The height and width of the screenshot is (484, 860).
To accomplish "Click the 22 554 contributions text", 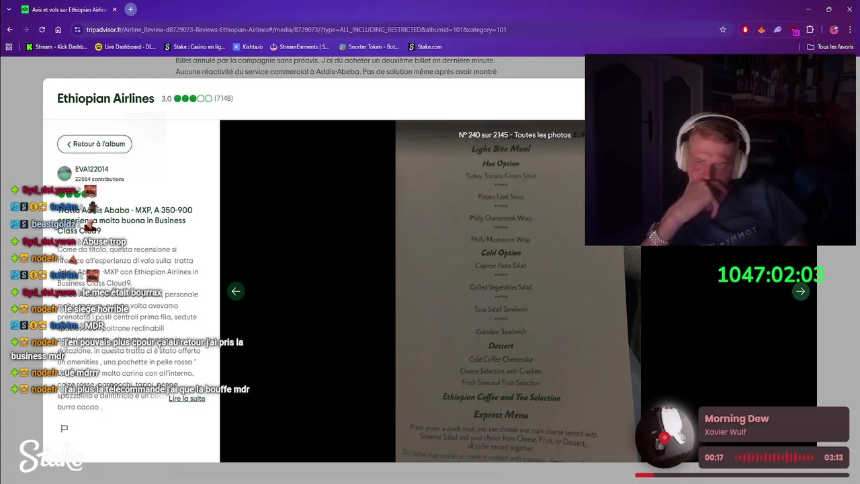I will pyautogui.click(x=99, y=179).
